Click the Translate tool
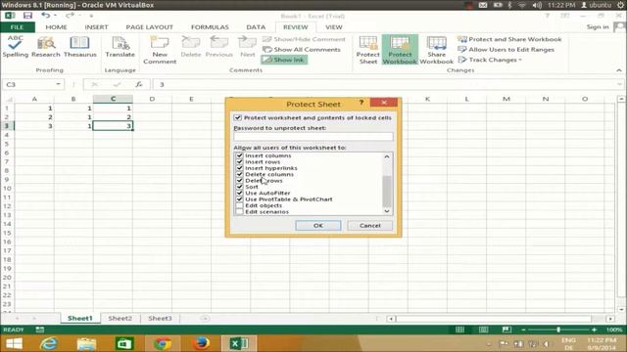The image size is (627, 352). tap(120, 47)
